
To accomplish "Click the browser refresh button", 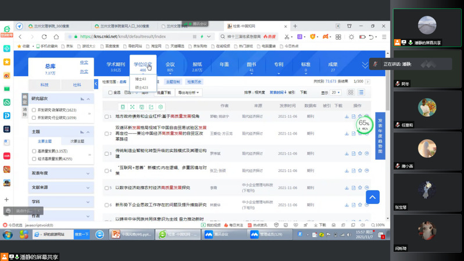I will pyautogui.click(x=44, y=37).
